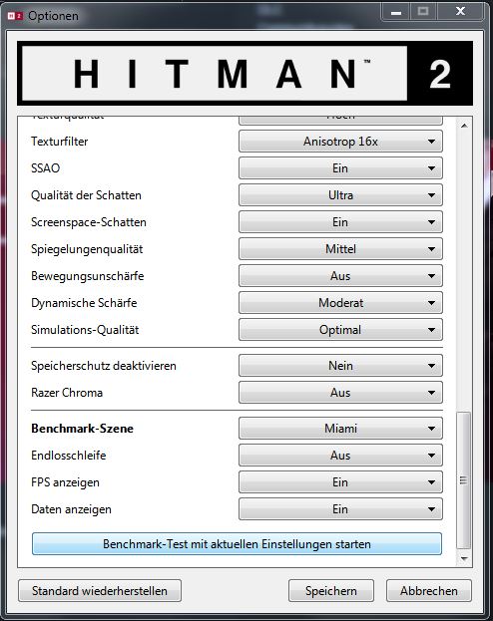Open the Razer Chroma dropdown
This screenshot has height=621, width=493.
pos(340,393)
